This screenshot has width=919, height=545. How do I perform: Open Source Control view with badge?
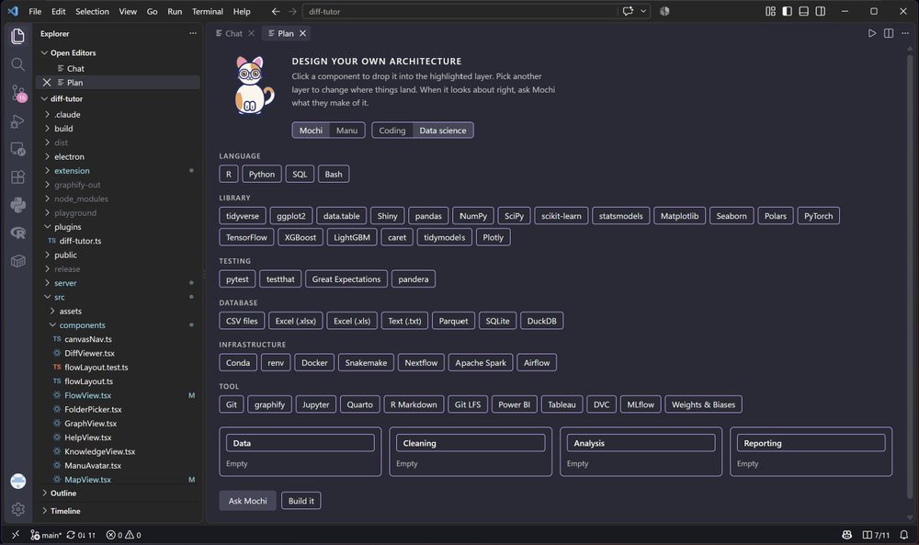tap(17, 93)
